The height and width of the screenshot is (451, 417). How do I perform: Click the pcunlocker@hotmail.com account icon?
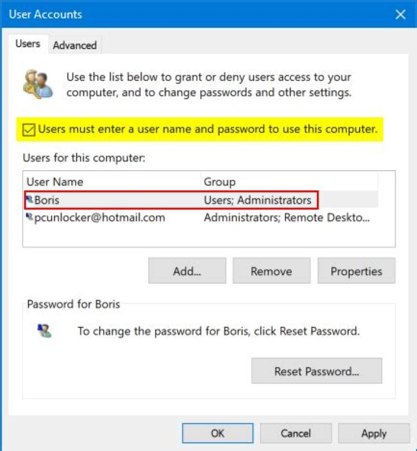coord(30,217)
